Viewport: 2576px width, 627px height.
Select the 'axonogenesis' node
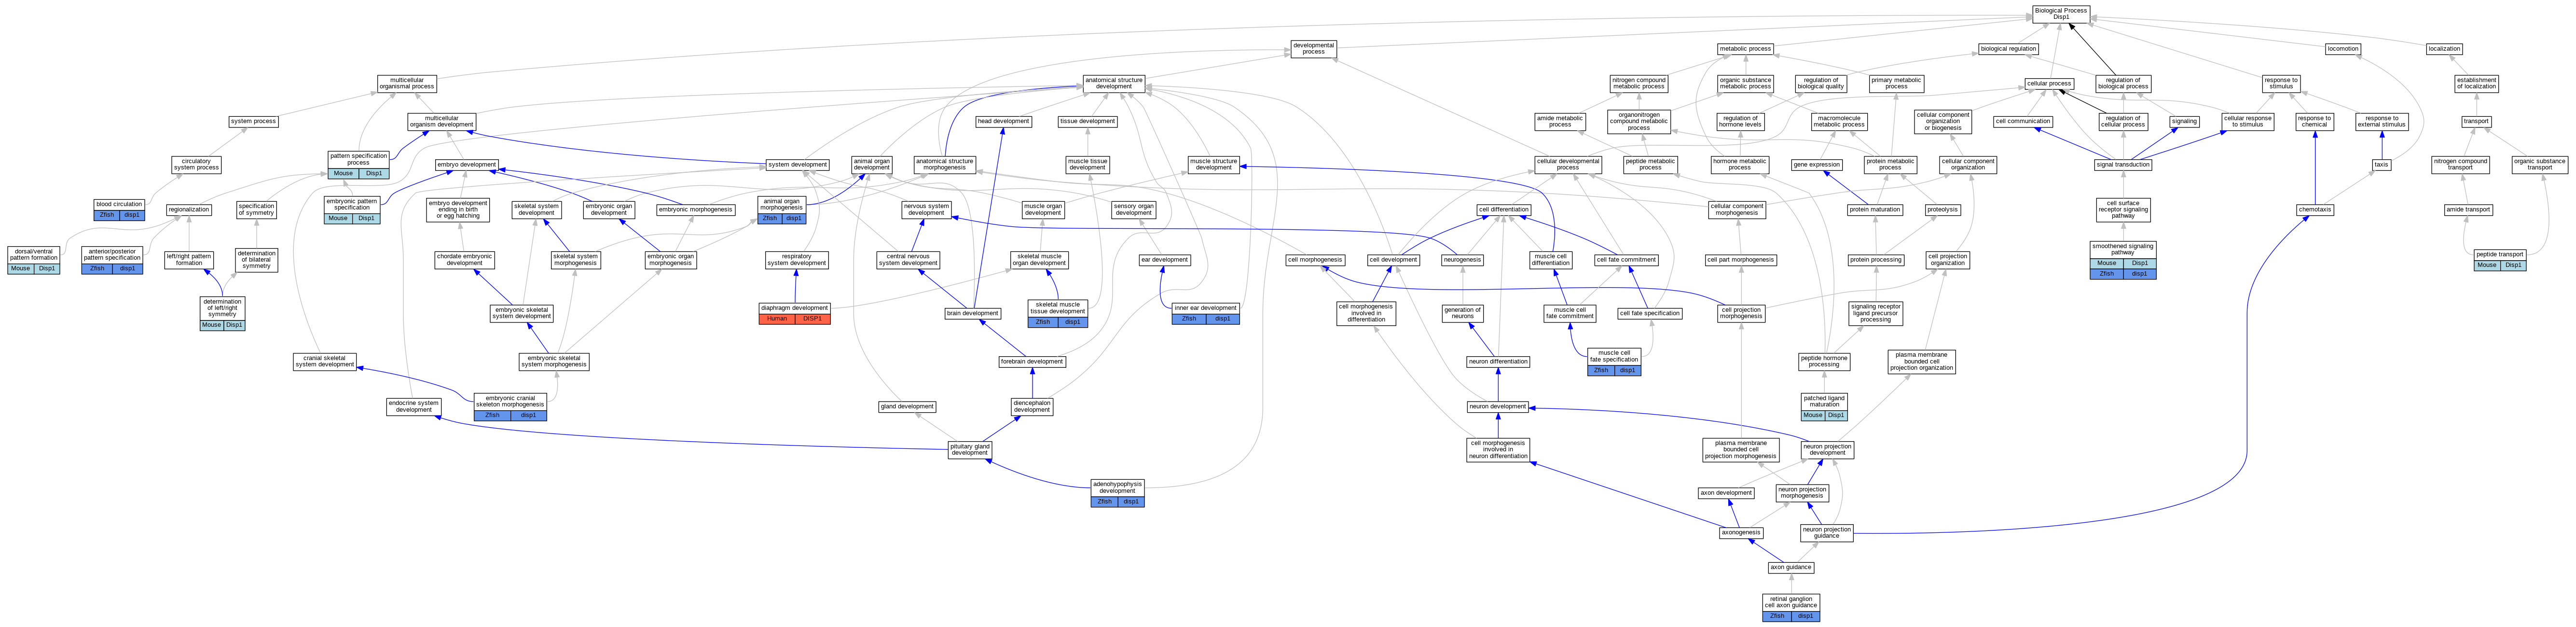(x=1741, y=532)
